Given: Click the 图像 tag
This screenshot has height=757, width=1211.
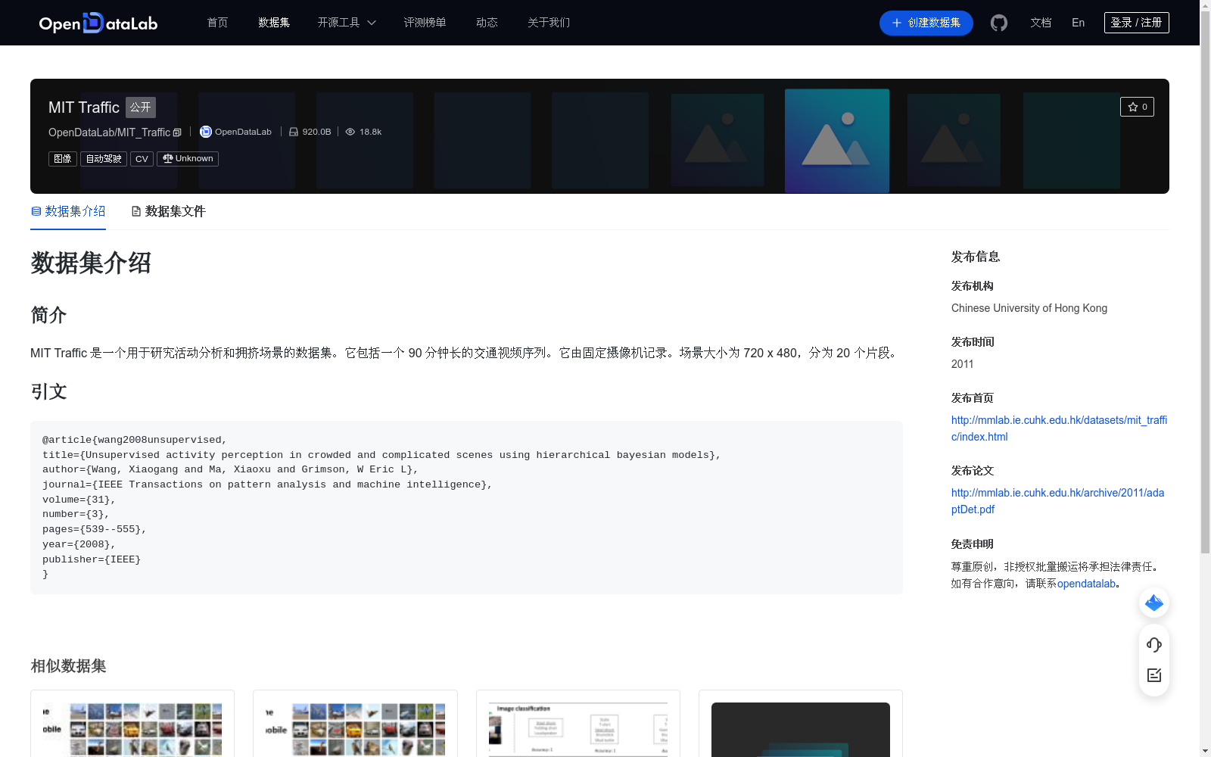Looking at the screenshot, I should [63, 159].
